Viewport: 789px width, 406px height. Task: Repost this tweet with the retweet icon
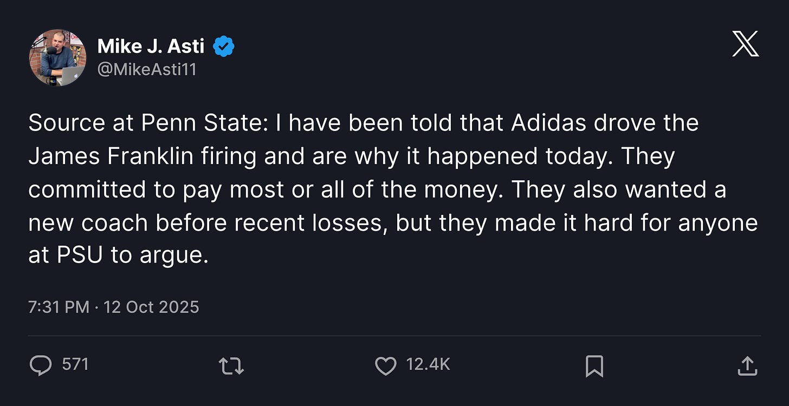231,366
